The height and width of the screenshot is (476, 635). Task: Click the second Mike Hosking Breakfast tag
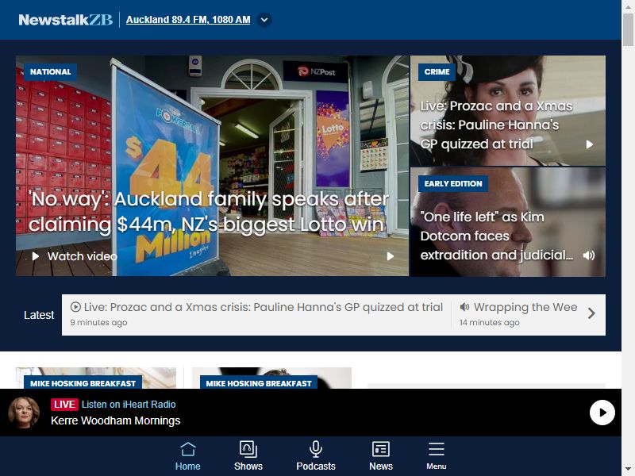pos(259,383)
